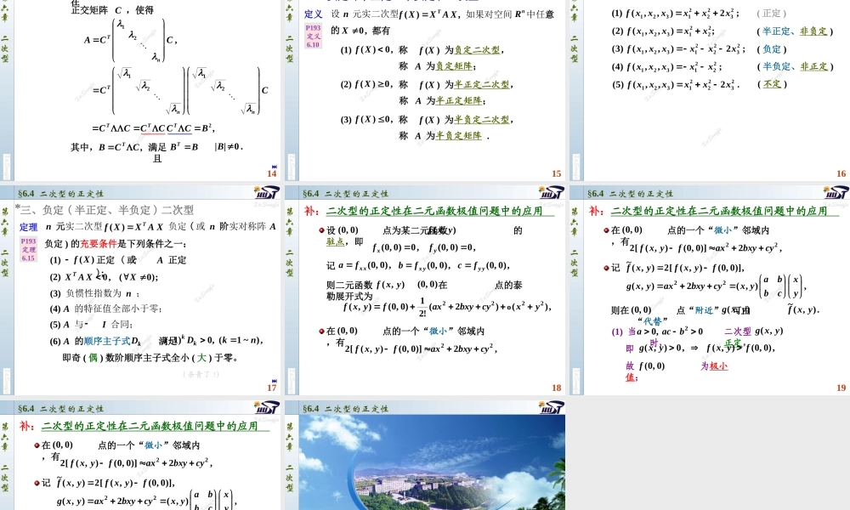This screenshot has width=850, height=510.
Task: Expand the 第六章 sidebar tab on slide 17
Action: [6, 223]
